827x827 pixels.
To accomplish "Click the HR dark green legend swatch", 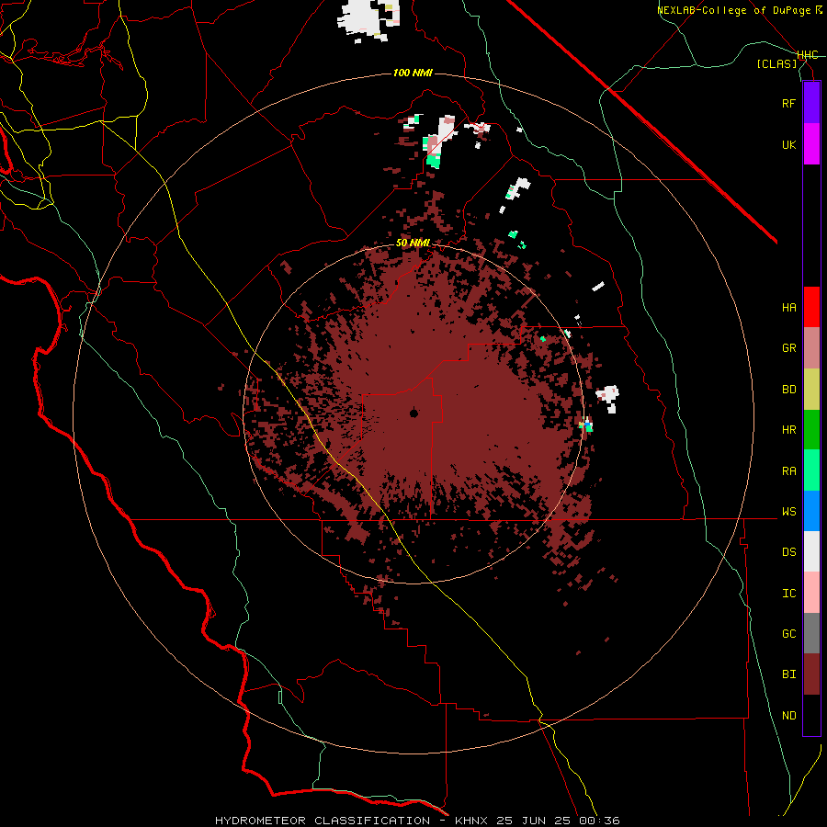I will pos(811,430).
